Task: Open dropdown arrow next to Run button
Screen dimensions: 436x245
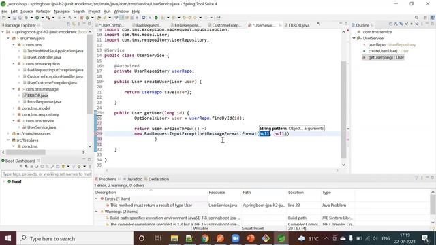Action: pos(42,18)
